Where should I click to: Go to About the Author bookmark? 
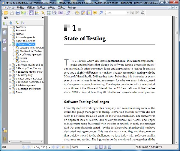coord(25,41)
